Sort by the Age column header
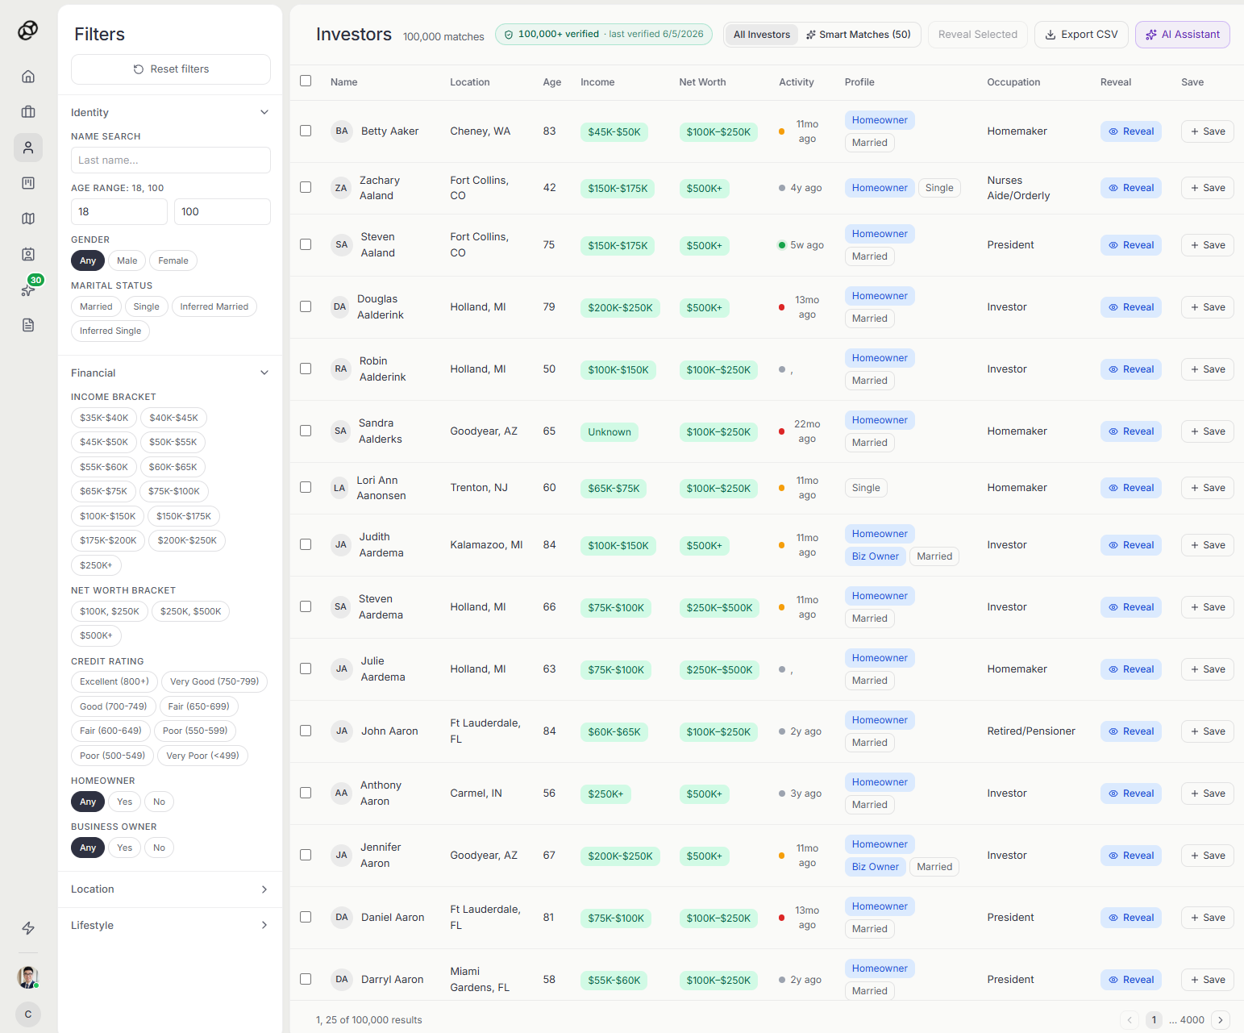The height and width of the screenshot is (1033, 1244). [x=552, y=82]
